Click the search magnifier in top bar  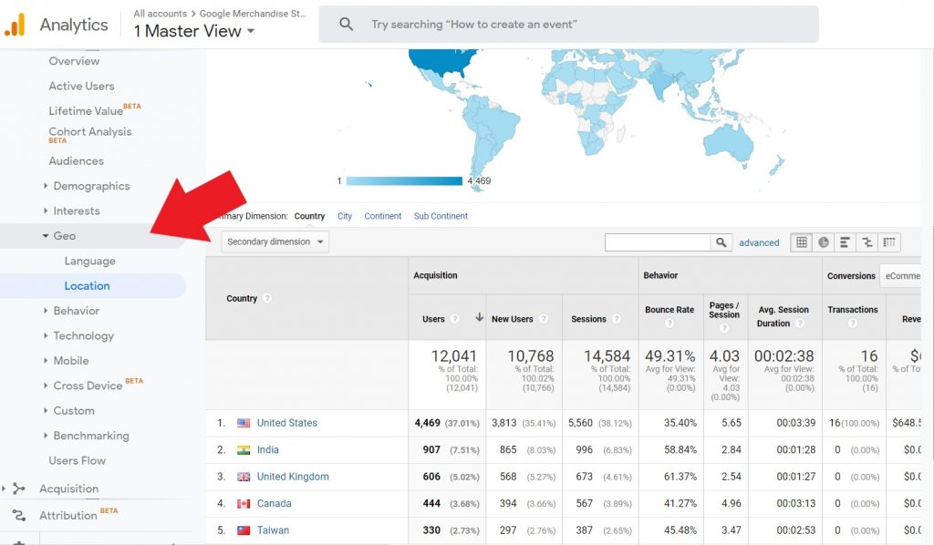pyautogui.click(x=346, y=25)
